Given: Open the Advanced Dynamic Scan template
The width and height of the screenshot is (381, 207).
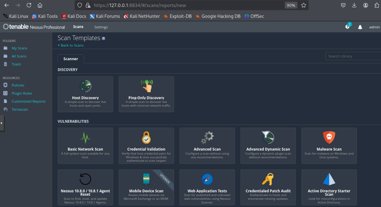Looking at the screenshot, I should point(268,145).
